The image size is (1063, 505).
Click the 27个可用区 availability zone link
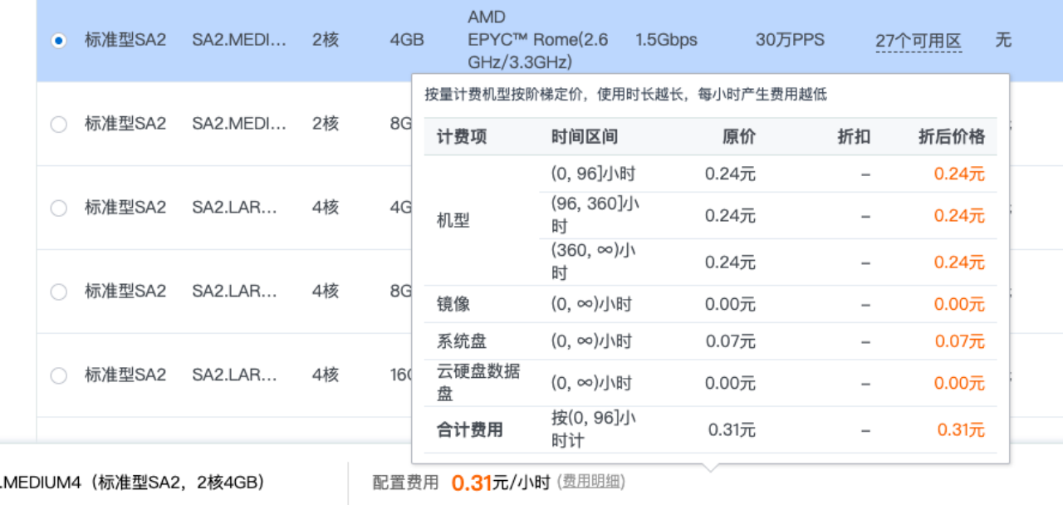(918, 41)
